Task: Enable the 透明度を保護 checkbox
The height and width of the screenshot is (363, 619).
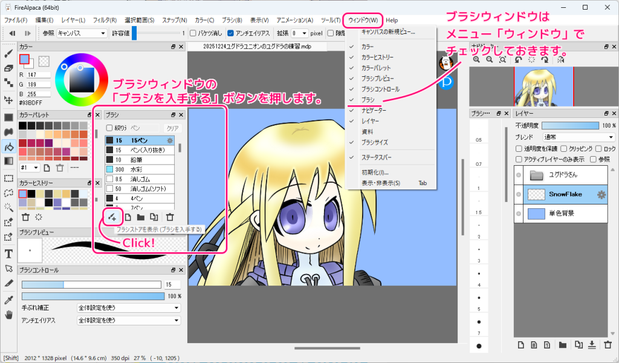Action: point(519,149)
